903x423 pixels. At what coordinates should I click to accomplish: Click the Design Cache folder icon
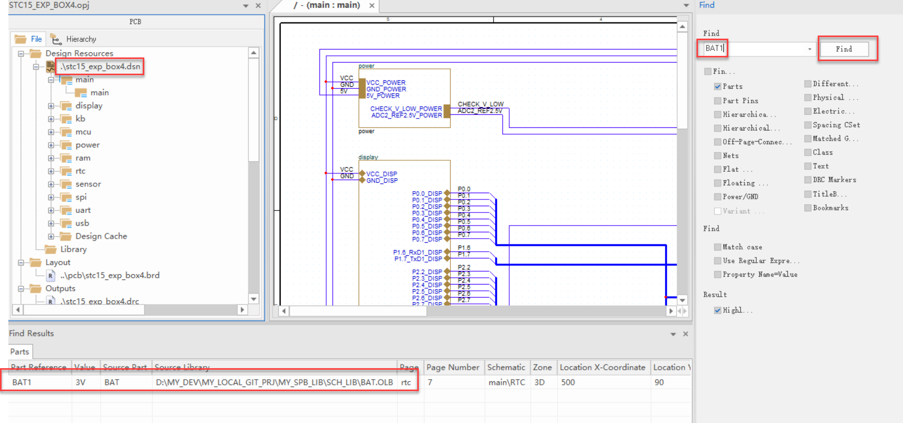[66, 237]
